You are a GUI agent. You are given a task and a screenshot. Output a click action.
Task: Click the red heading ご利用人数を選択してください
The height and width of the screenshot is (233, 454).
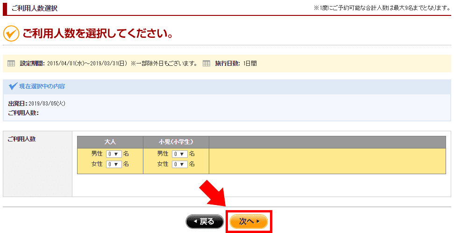coord(98,34)
